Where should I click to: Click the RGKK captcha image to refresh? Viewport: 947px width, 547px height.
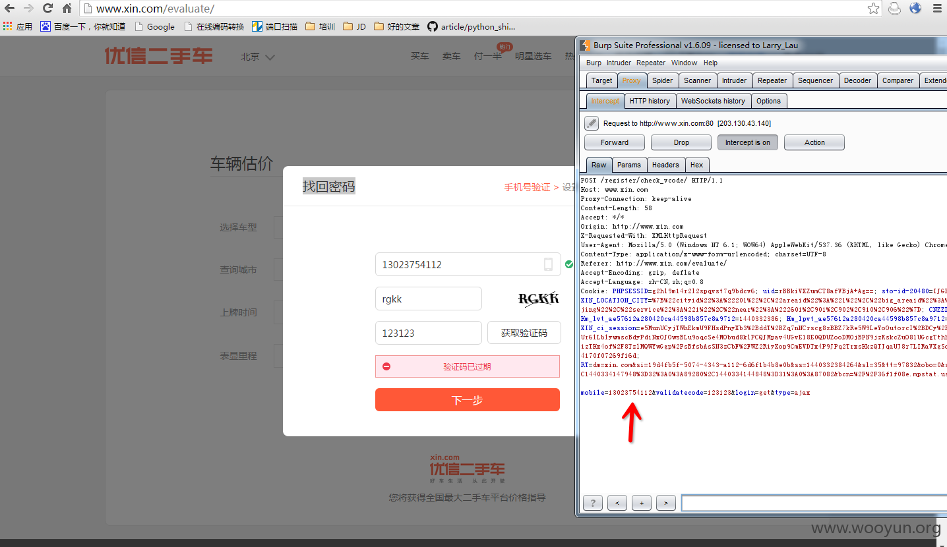(538, 299)
